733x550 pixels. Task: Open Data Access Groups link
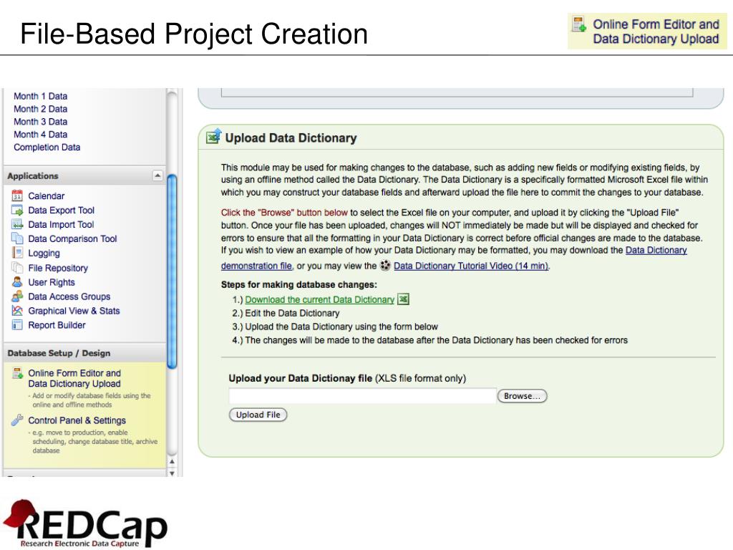(69, 296)
